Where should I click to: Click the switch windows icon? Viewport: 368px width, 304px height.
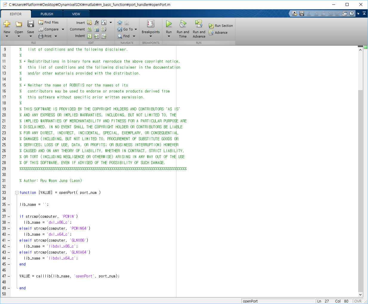[x=345, y=13]
